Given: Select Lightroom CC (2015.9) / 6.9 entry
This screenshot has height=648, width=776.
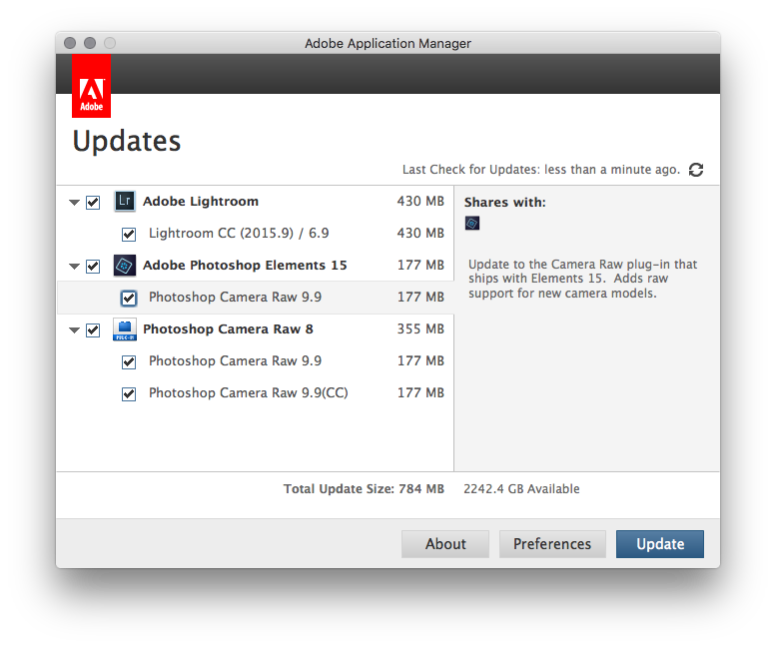Looking at the screenshot, I should (239, 233).
